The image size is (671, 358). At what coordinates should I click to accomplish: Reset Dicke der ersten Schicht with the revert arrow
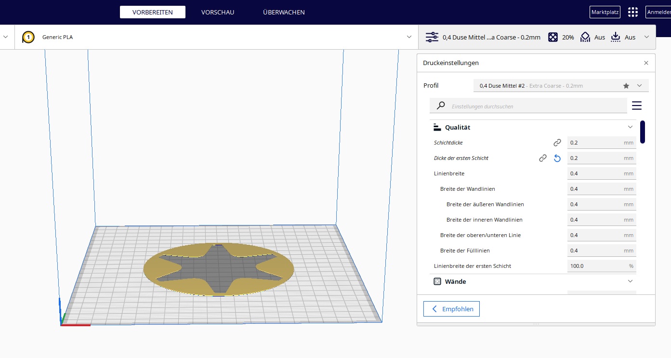(x=557, y=158)
